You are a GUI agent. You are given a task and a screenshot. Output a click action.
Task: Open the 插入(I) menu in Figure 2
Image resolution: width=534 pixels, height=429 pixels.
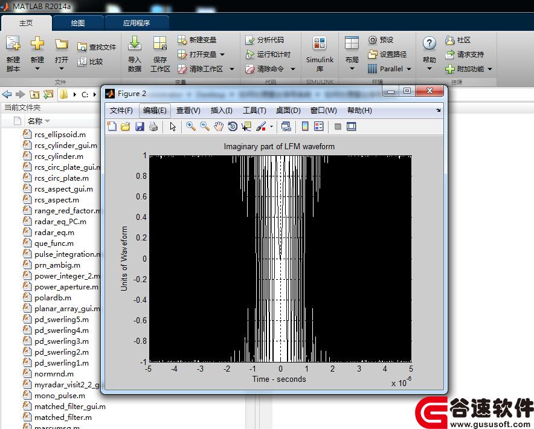[221, 111]
